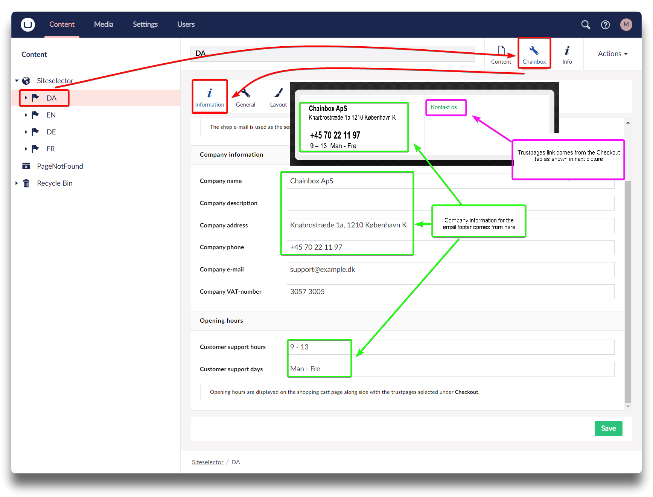653x497 pixels.
Task: Click the flag icon beside DA
Action: pyautogui.click(x=36, y=98)
